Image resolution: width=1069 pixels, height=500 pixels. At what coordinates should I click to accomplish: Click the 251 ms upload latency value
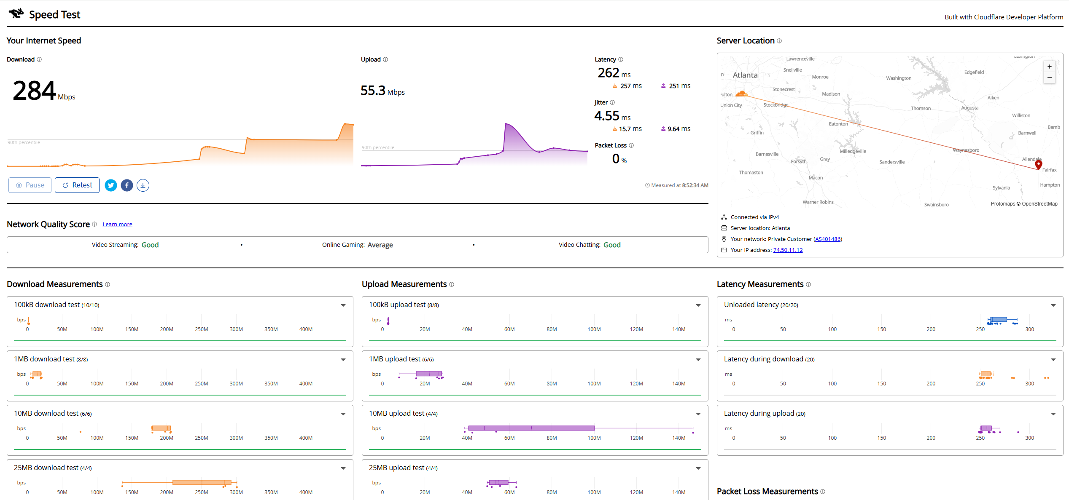(676, 86)
